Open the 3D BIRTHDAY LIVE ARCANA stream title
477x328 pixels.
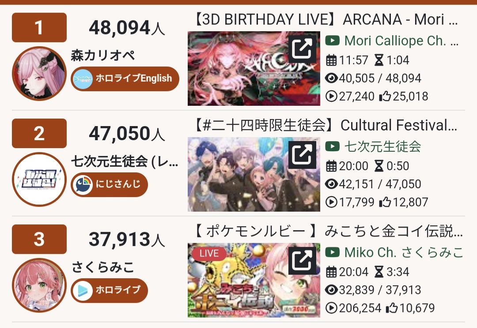coord(326,20)
